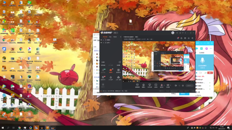Click the streaming preview canvas
This screenshot has width=232, height=130.
pyautogui.click(x=159, y=61)
